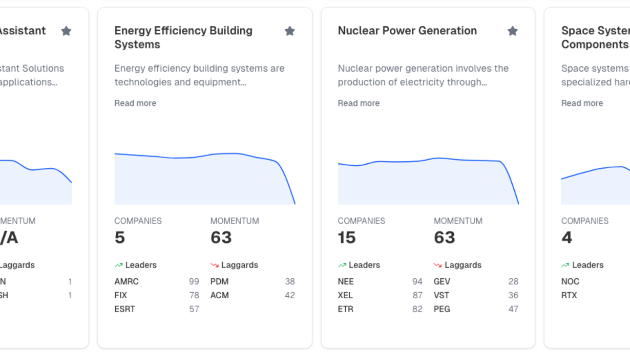Viewport: 630px width, 354px height.
Task: Expand Read more under Nuclear Power description
Action: (x=359, y=103)
